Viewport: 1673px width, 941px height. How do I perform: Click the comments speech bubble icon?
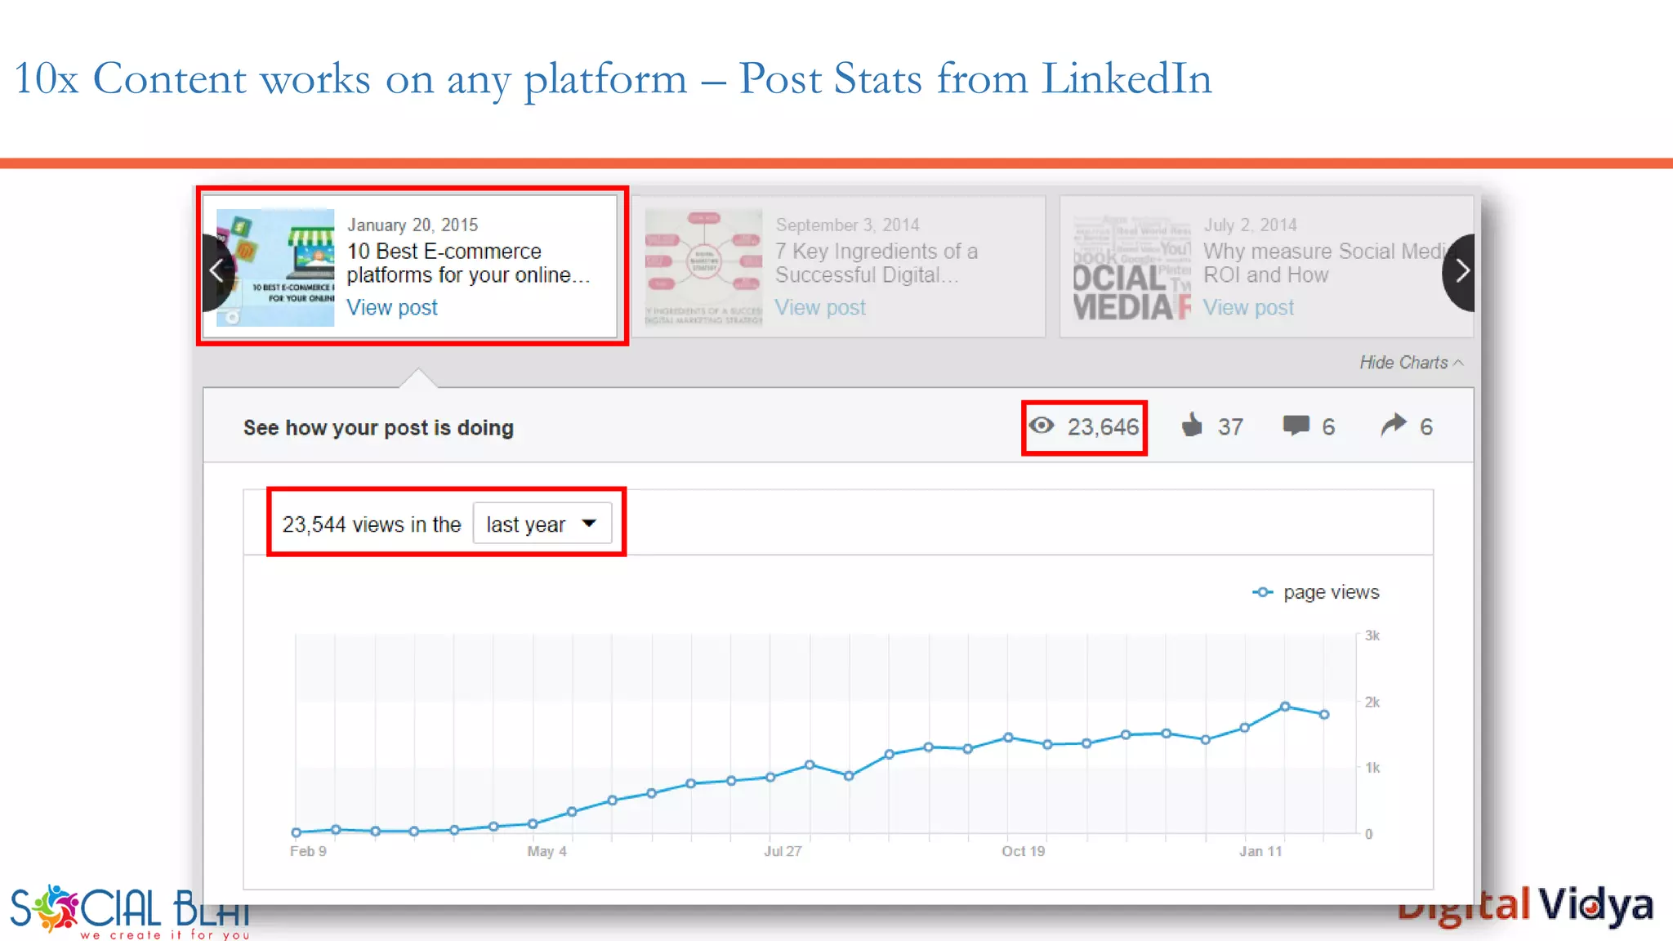[x=1296, y=425]
